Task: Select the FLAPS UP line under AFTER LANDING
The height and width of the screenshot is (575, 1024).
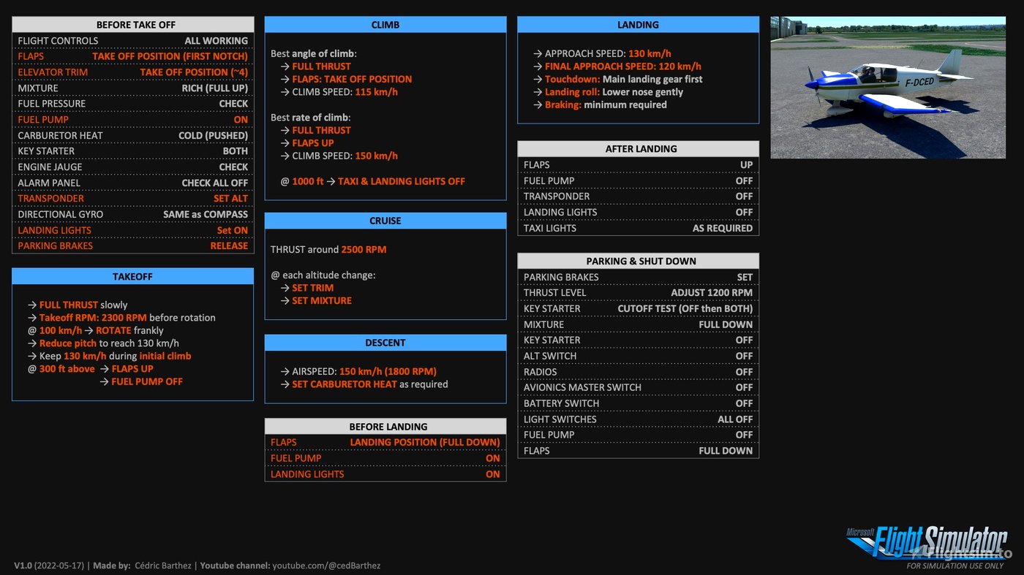Action: pos(638,164)
